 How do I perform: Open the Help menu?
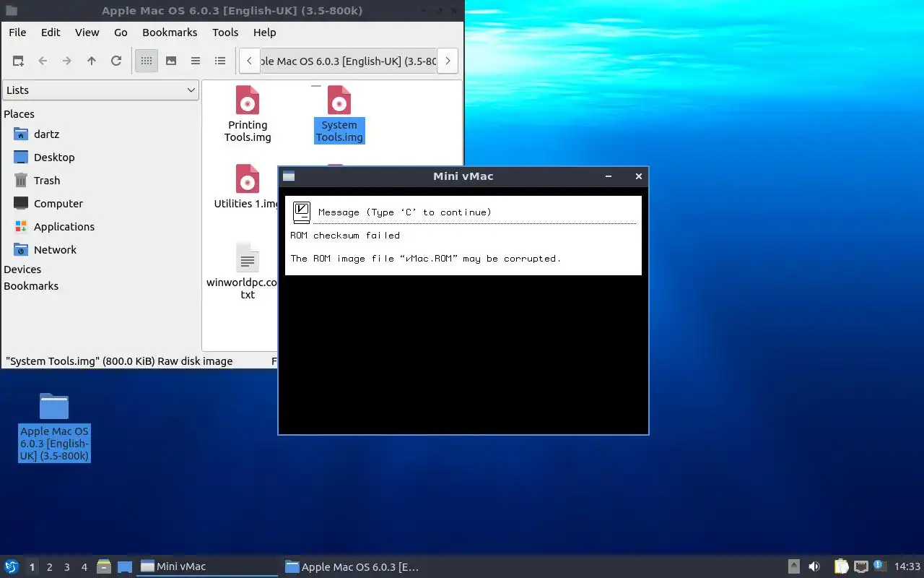(x=265, y=33)
